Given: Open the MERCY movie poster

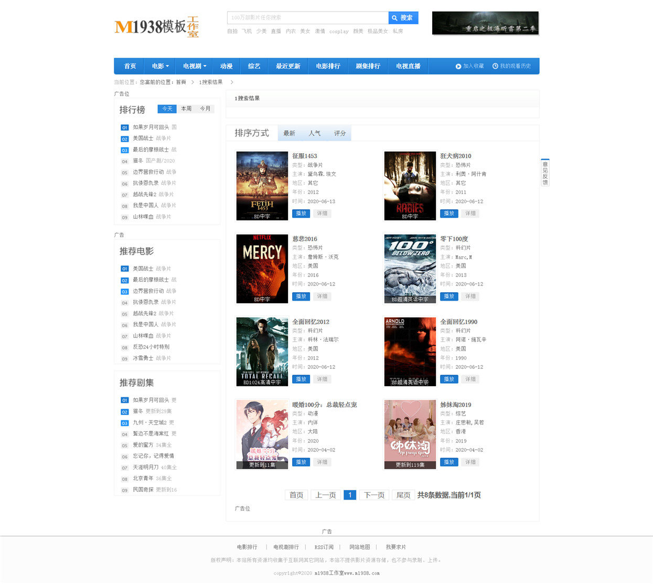Looking at the screenshot, I should (x=262, y=269).
